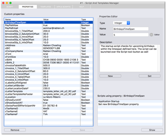This screenshot has height=136, width=167.
Task: Select the cLocation property
Action: pos(49,97)
